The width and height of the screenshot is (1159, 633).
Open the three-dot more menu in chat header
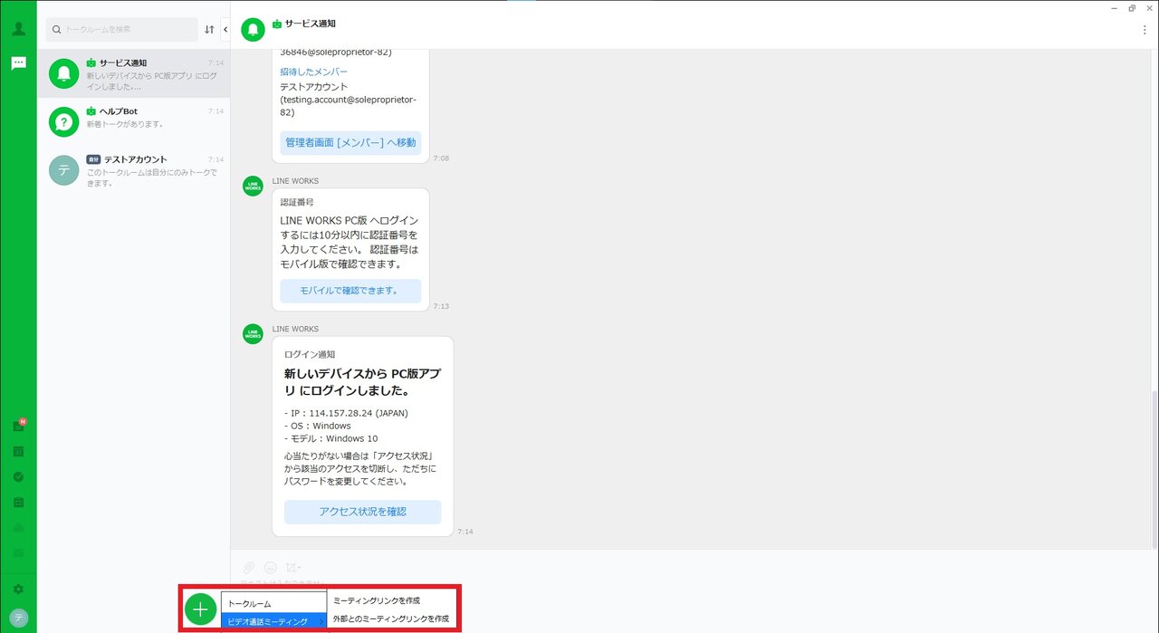1145,30
